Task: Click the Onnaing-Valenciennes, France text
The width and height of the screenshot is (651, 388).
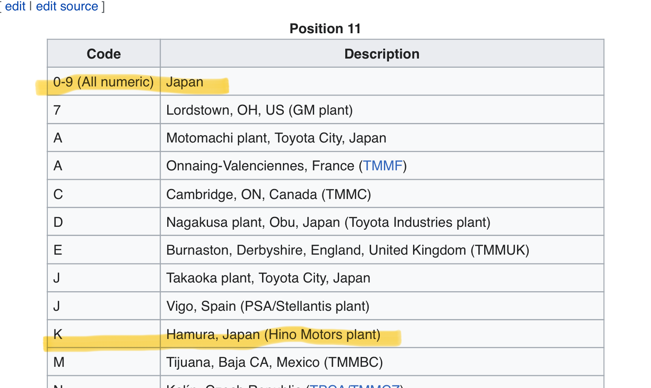Action: pyautogui.click(x=260, y=166)
